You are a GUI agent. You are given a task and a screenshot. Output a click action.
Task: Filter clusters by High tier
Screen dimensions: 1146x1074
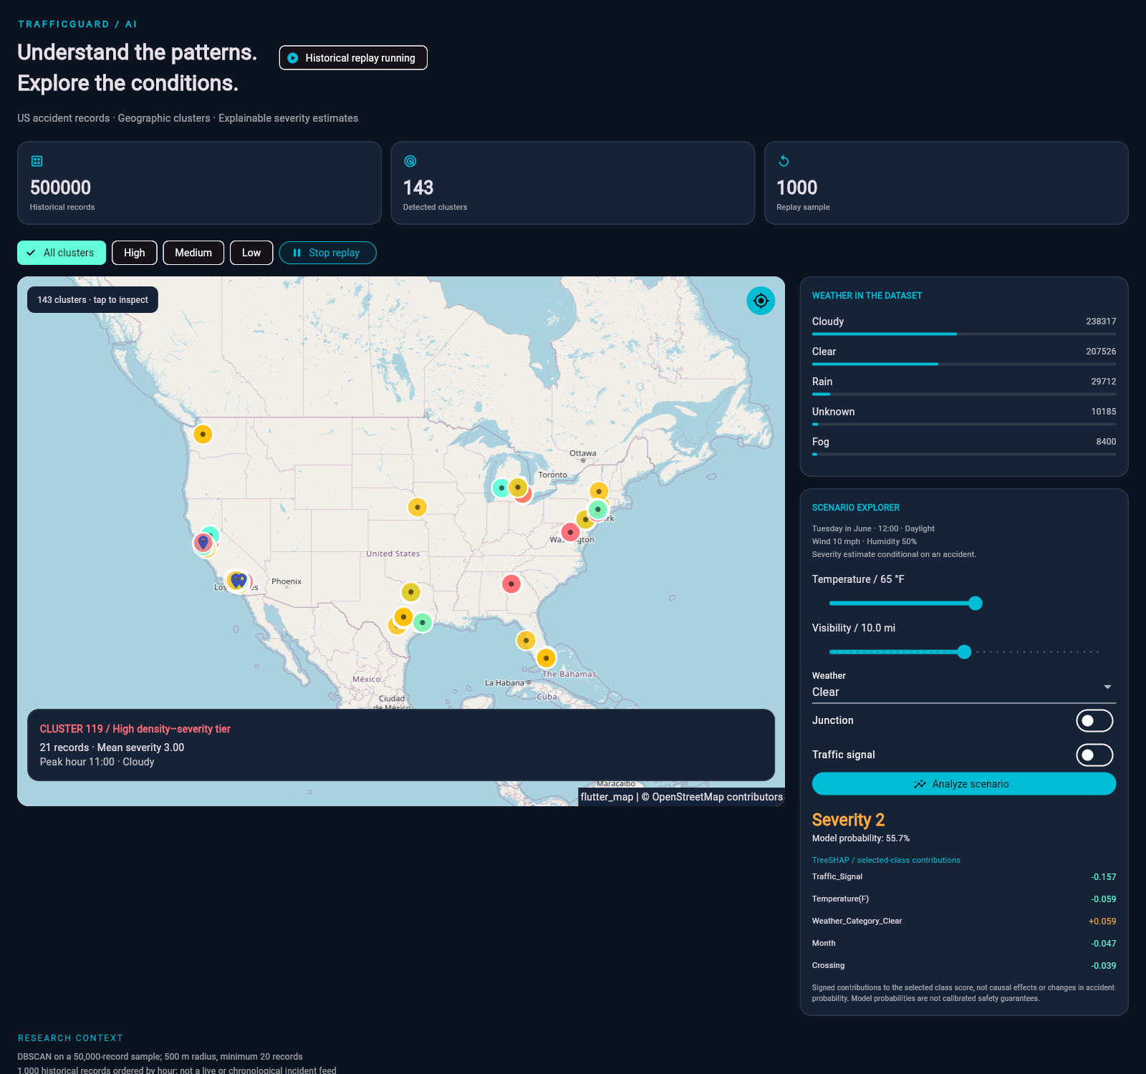click(x=135, y=253)
